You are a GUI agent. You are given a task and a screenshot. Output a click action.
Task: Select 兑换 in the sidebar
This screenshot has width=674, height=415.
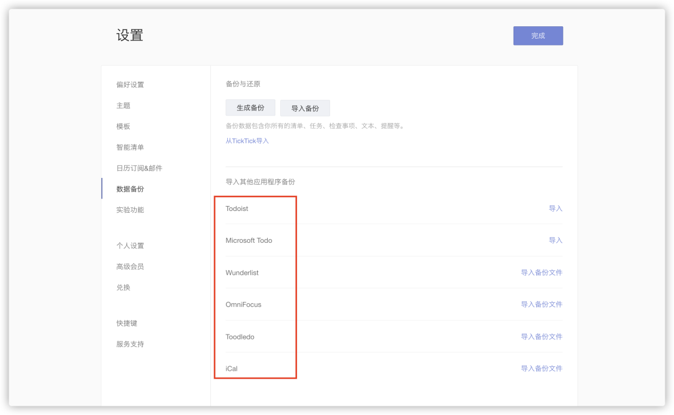tap(123, 287)
